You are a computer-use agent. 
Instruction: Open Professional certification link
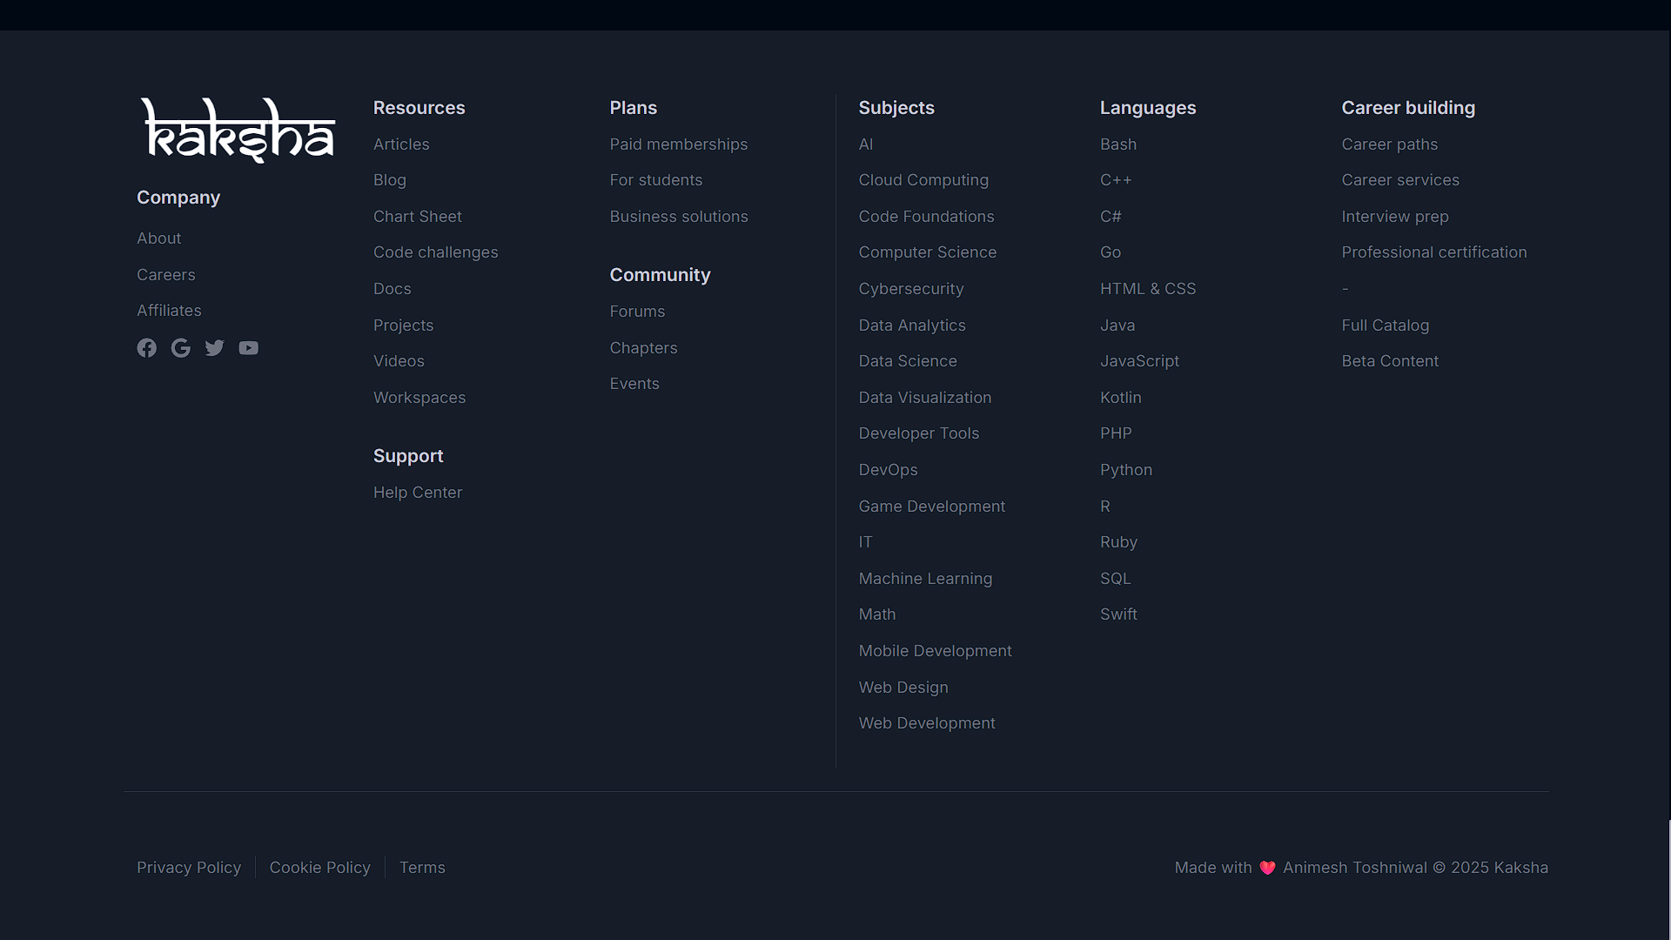1434,252
